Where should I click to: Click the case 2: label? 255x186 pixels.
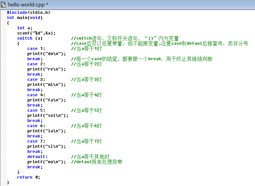pyautogui.click(x=36, y=64)
